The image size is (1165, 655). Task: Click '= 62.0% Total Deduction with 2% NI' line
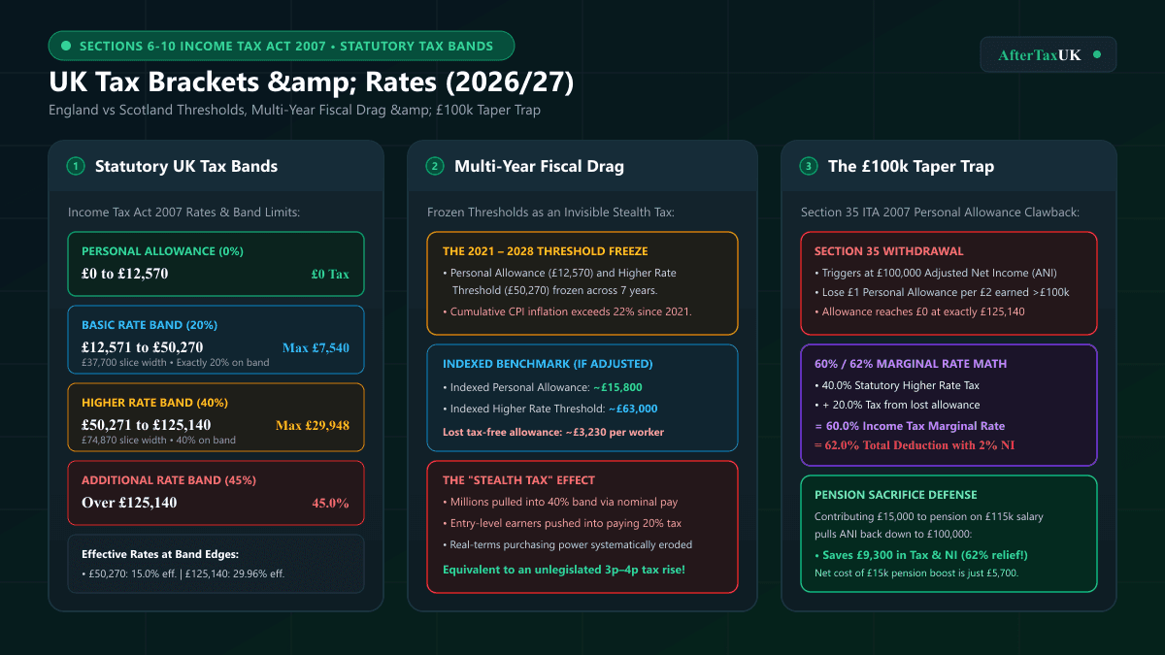point(915,445)
